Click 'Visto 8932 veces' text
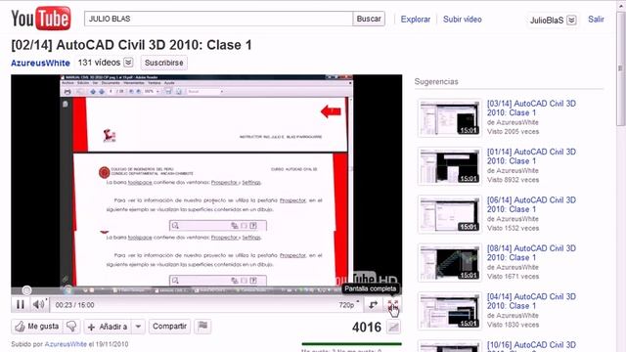626x352 pixels. coord(513,180)
